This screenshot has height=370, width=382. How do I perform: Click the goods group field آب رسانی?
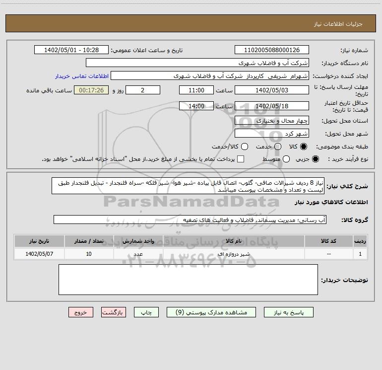pos(190,220)
